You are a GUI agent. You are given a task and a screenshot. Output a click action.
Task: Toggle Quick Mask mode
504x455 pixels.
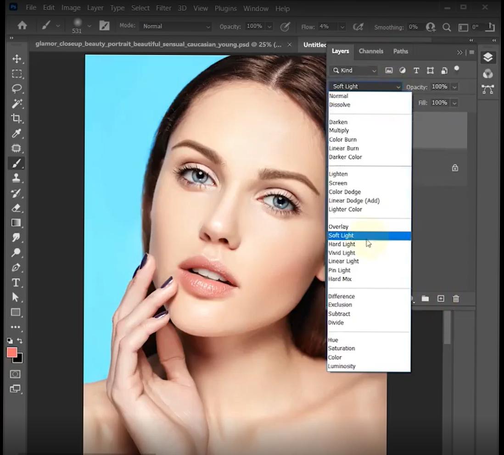(x=16, y=374)
